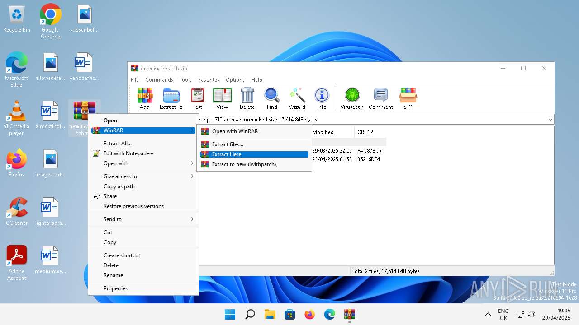
Task: Expand the Give access to submenu
Action: pyautogui.click(x=143, y=176)
